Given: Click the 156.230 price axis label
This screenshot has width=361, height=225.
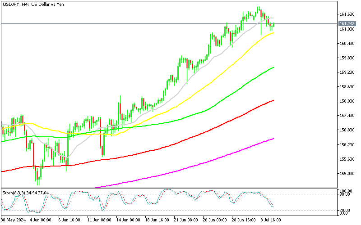Looking at the screenshot, I should click(x=347, y=144).
